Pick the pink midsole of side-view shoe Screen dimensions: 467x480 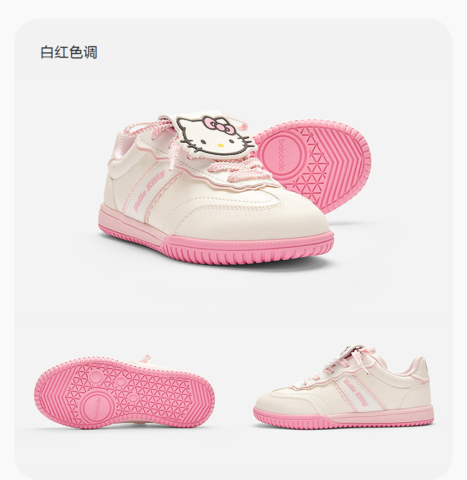click(x=343, y=418)
